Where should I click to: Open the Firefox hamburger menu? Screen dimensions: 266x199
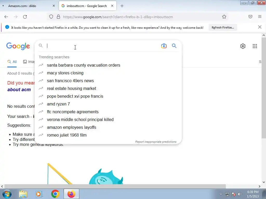(260, 17)
